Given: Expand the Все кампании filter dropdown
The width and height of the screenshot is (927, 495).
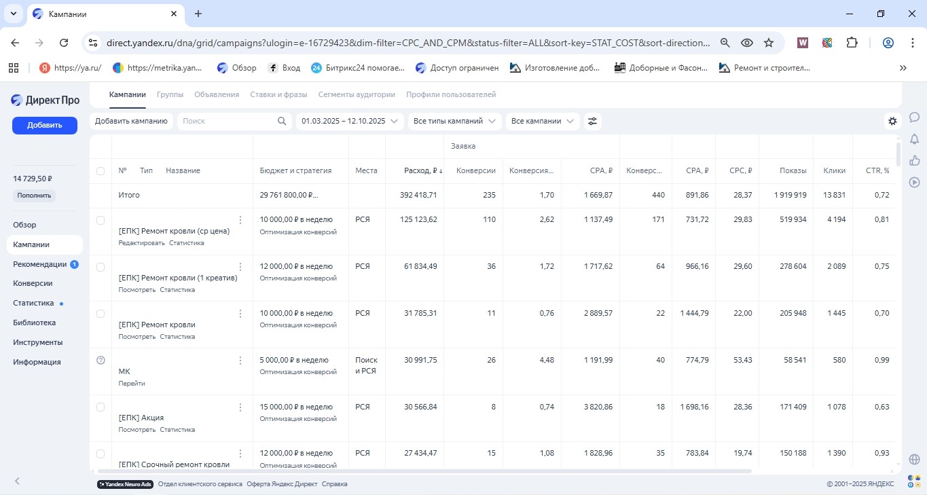Looking at the screenshot, I should pos(543,122).
